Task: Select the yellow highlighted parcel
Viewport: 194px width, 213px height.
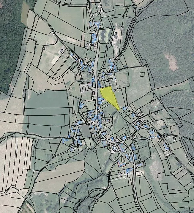Action: click(109, 95)
